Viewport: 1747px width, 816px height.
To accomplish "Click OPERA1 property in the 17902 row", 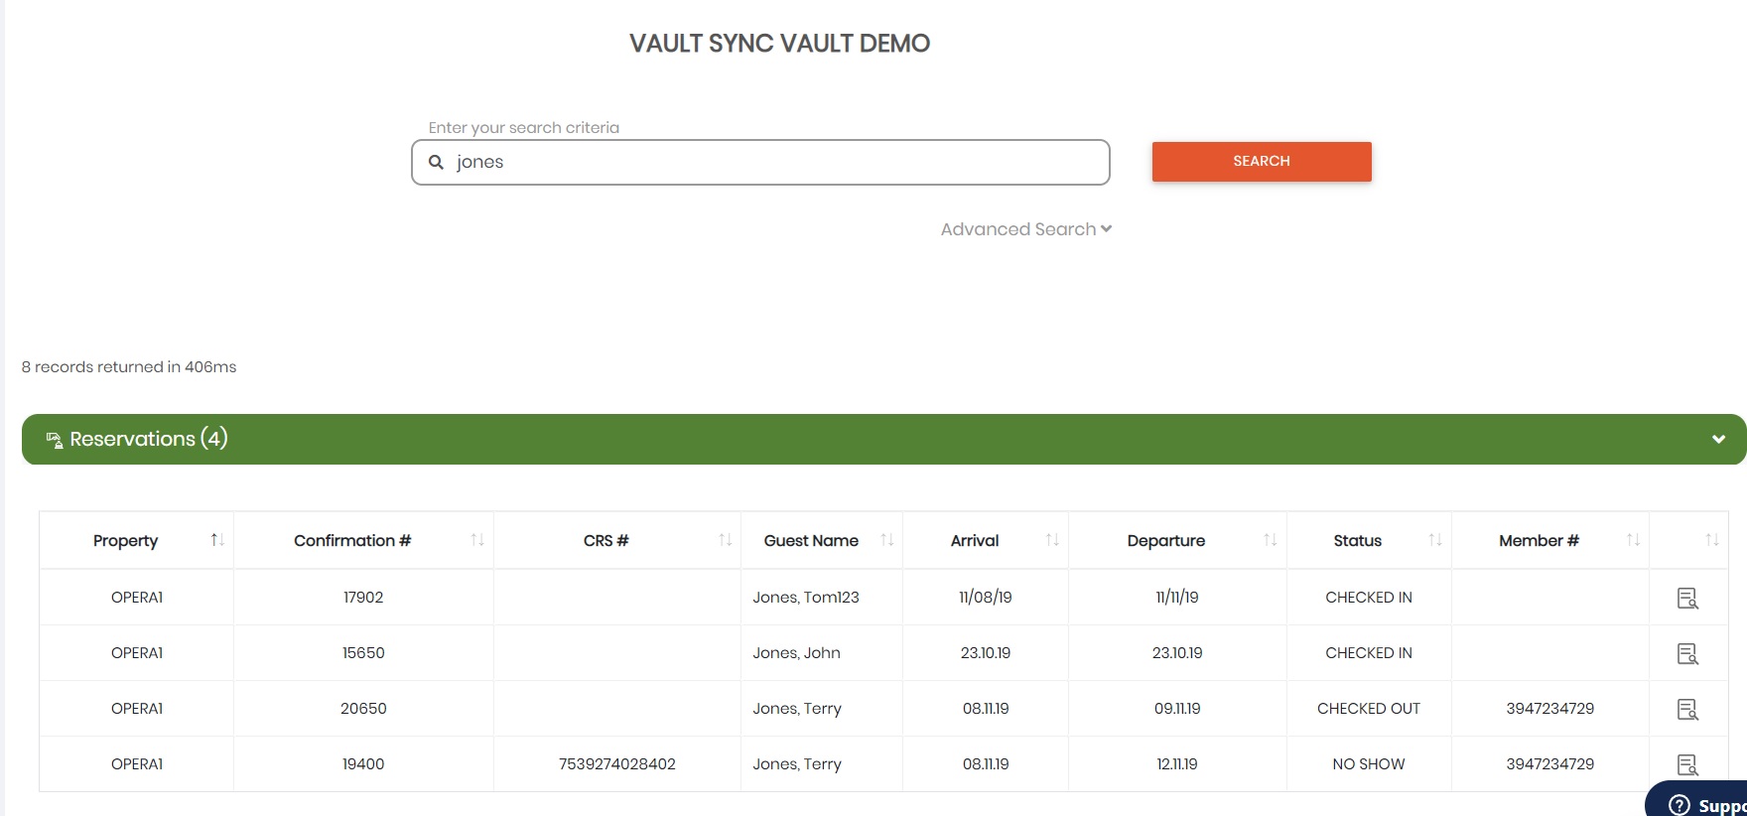I will (137, 598).
